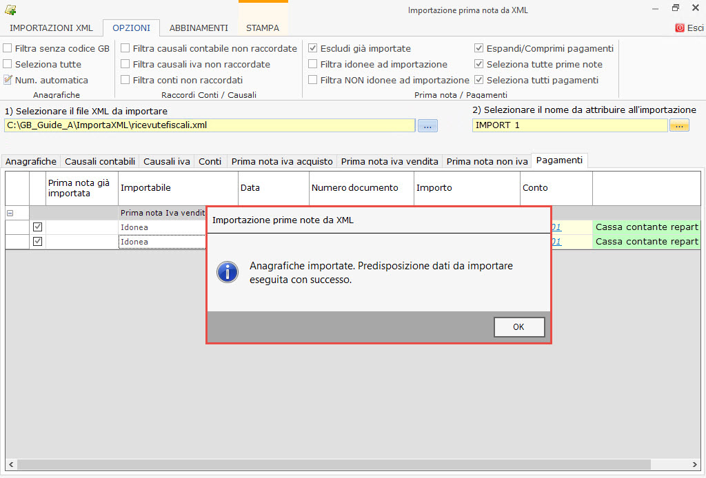The image size is (706, 478).
Task: Switch to IMPORTAZIONI XML ribbon tab
Action: [x=51, y=28]
